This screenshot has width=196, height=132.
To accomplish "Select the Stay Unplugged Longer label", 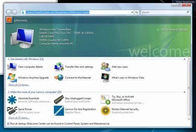I will point(78,98).
